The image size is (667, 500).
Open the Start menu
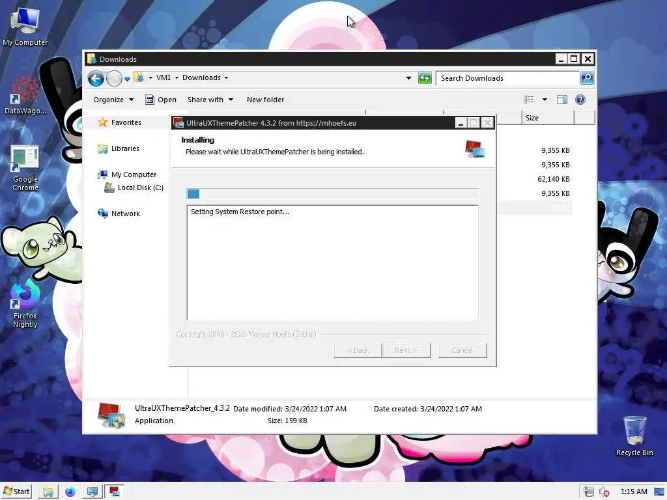point(16,492)
